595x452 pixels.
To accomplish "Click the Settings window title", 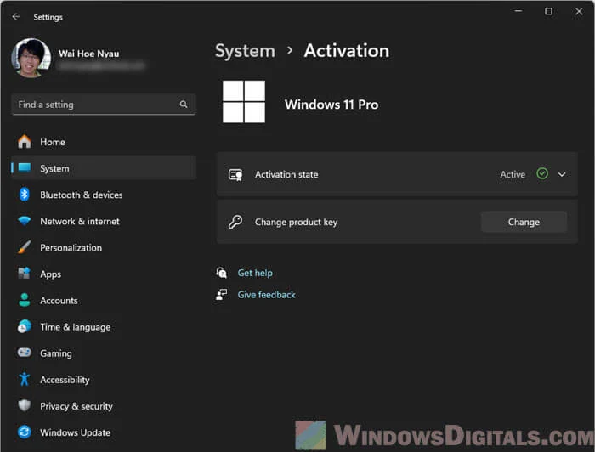I will (48, 17).
